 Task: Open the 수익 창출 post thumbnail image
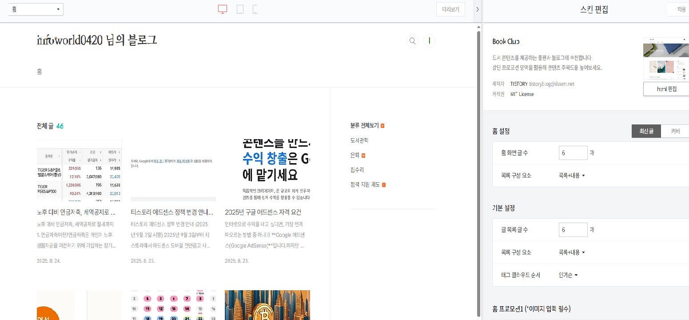[x=267, y=170]
